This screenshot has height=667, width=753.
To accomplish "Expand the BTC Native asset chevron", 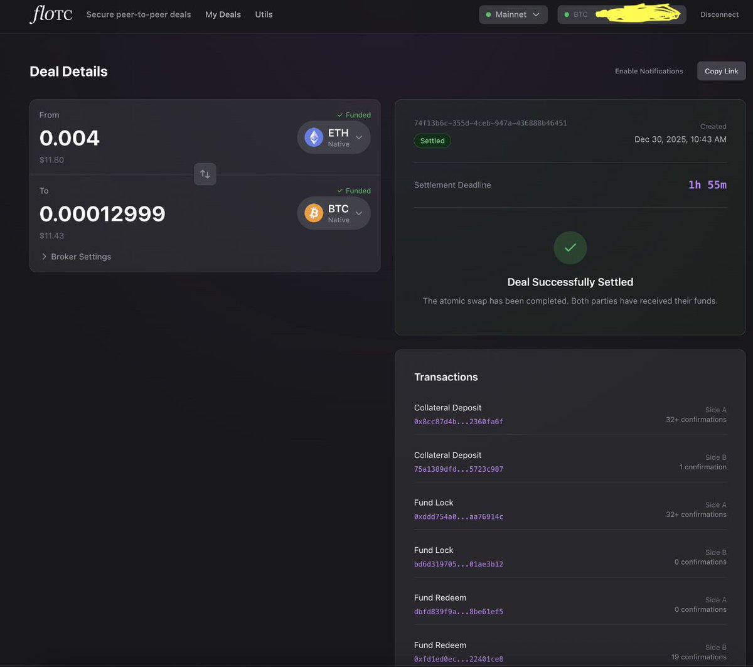I will tap(359, 213).
